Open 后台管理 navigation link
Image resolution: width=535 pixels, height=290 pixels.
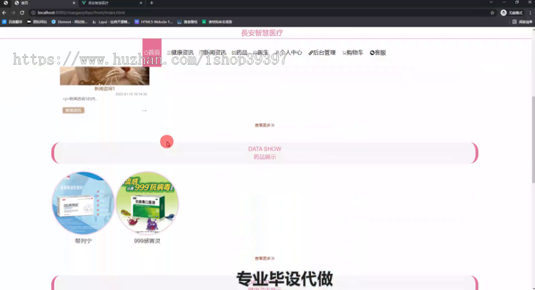coord(322,52)
